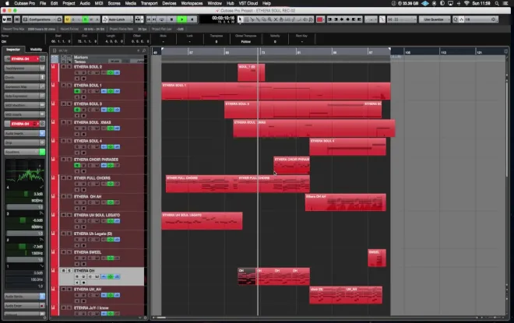Select the Ethera OH AH clip
Image resolution: width=514 pixels, height=323 pixels.
(x=345, y=202)
